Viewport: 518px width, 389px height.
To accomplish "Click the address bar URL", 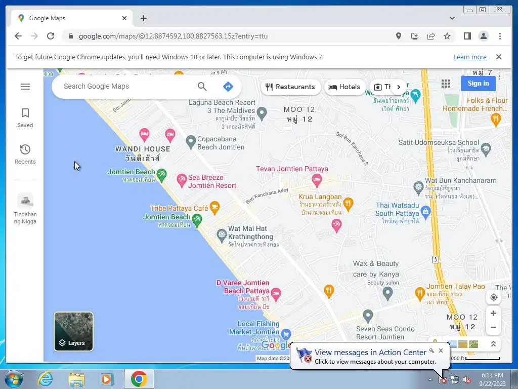I will click(173, 36).
